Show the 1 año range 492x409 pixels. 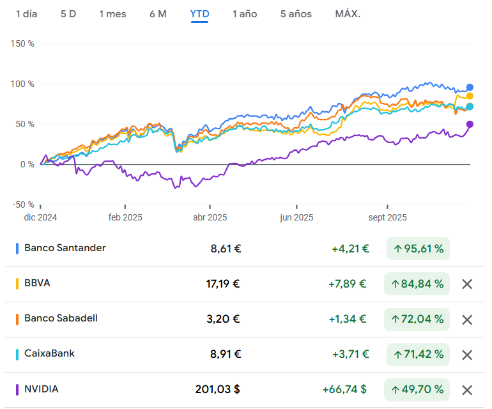click(245, 14)
